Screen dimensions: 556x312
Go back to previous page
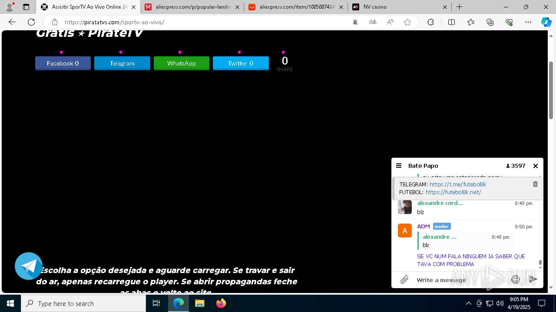pyautogui.click(x=12, y=22)
